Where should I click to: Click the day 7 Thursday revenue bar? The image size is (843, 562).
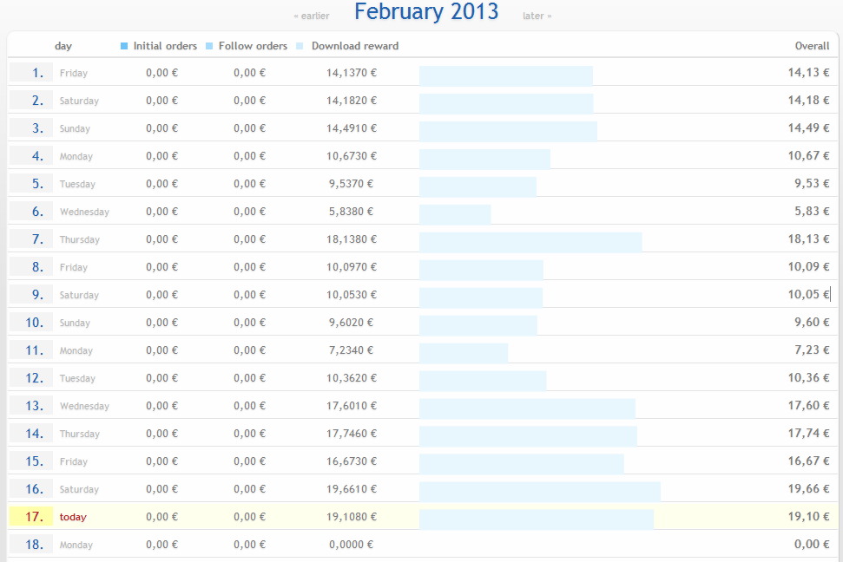(x=530, y=242)
